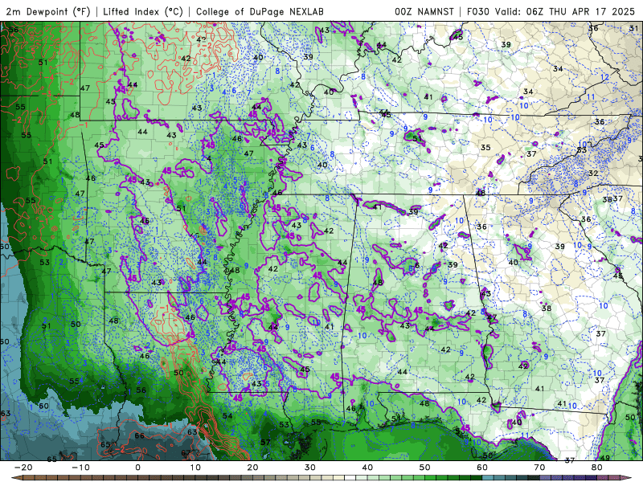Pick the 10 label on the color scale
The width and height of the screenshot is (643, 482).
[x=195, y=468]
